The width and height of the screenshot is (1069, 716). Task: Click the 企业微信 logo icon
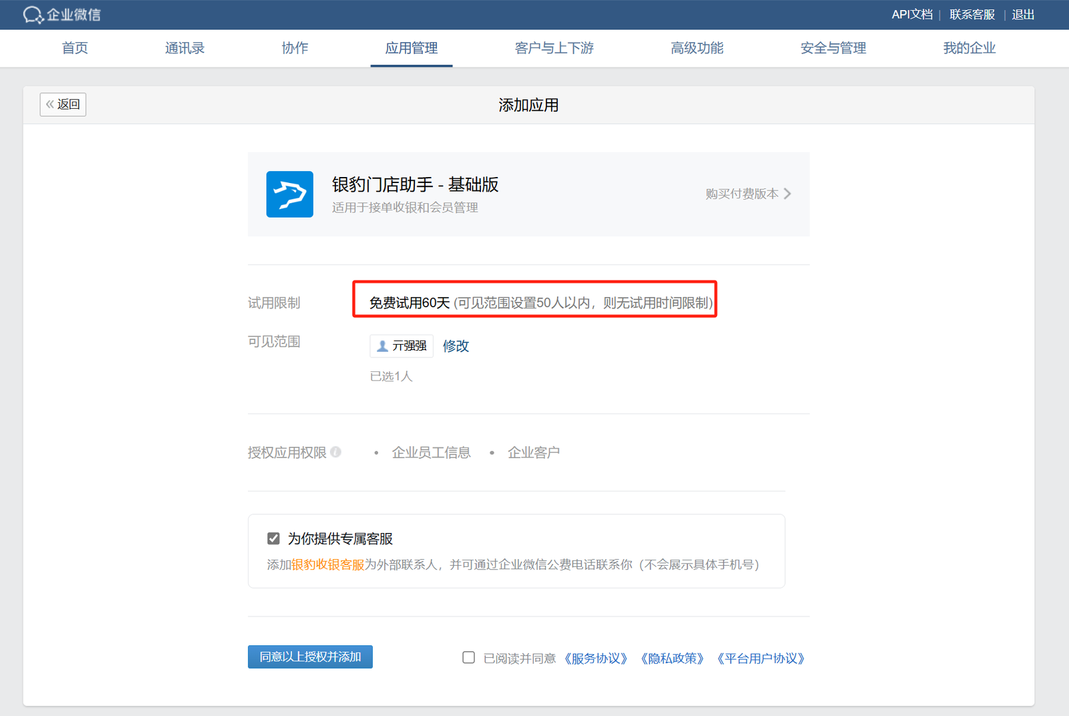tap(33, 15)
